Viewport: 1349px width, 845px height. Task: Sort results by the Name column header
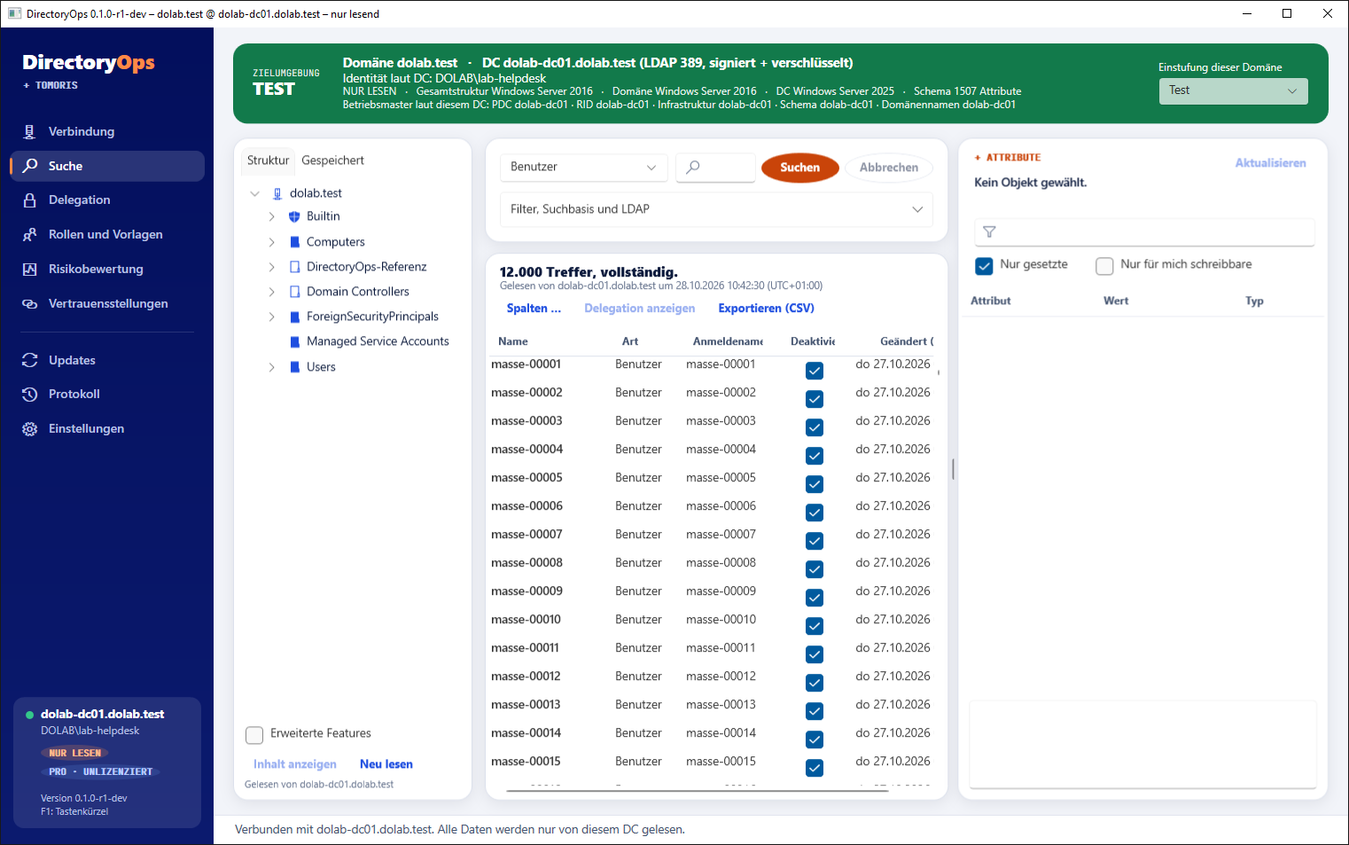[513, 341]
